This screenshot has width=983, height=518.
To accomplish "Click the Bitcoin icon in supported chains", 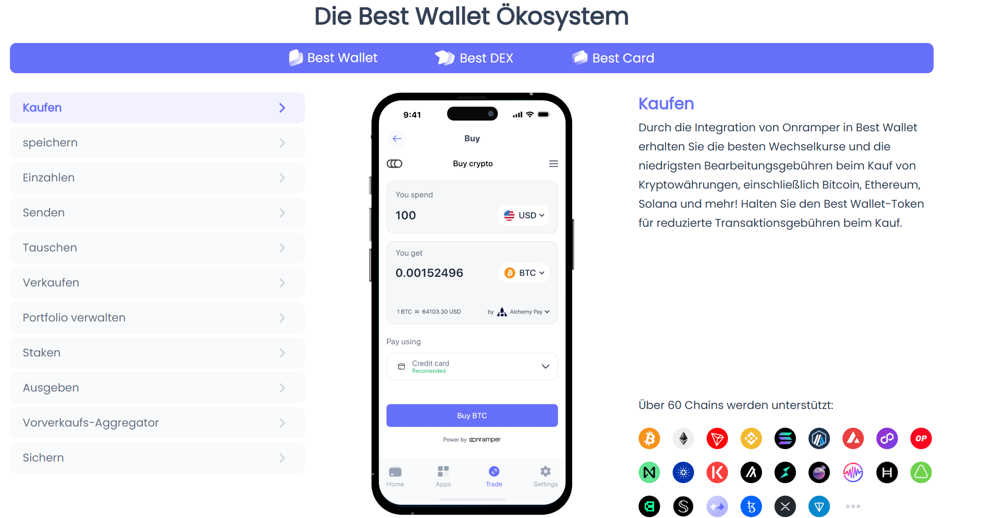I will (649, 438).
